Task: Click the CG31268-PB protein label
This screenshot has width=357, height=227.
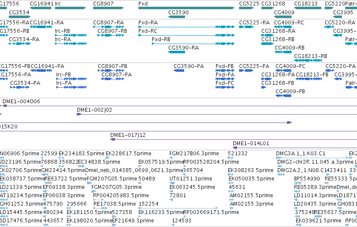Action: click(x=278, y=83)
